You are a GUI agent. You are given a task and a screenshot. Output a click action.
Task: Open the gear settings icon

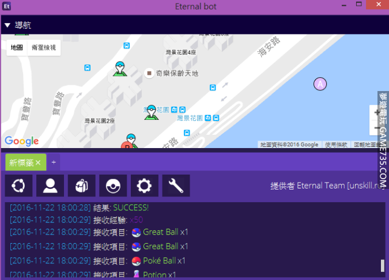pos(145,186)
